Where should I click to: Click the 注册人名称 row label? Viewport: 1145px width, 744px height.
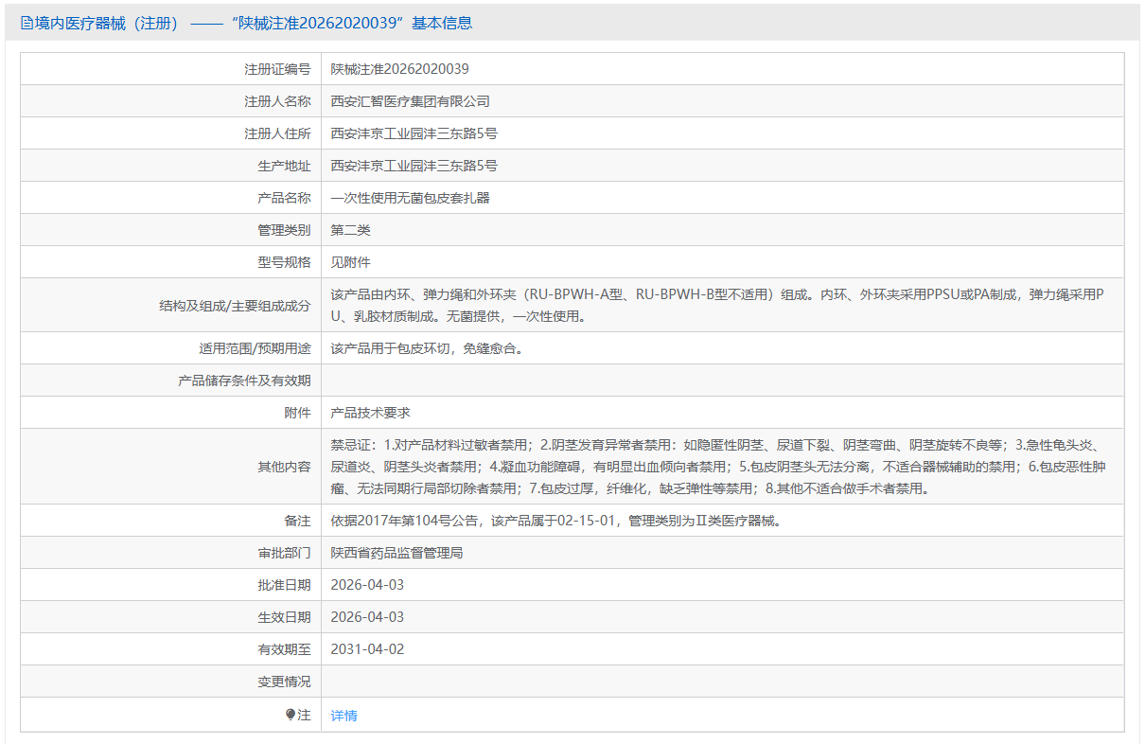(x=277, y=101)
